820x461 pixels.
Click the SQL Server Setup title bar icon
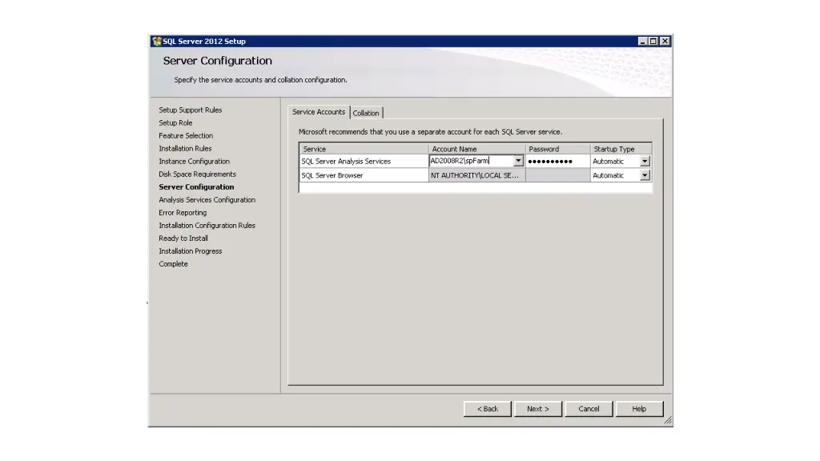point(157,42)
